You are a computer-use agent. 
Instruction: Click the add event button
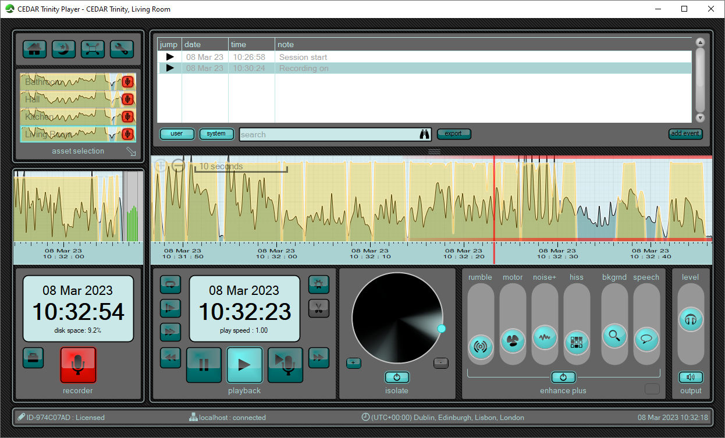tap(685, 134)
